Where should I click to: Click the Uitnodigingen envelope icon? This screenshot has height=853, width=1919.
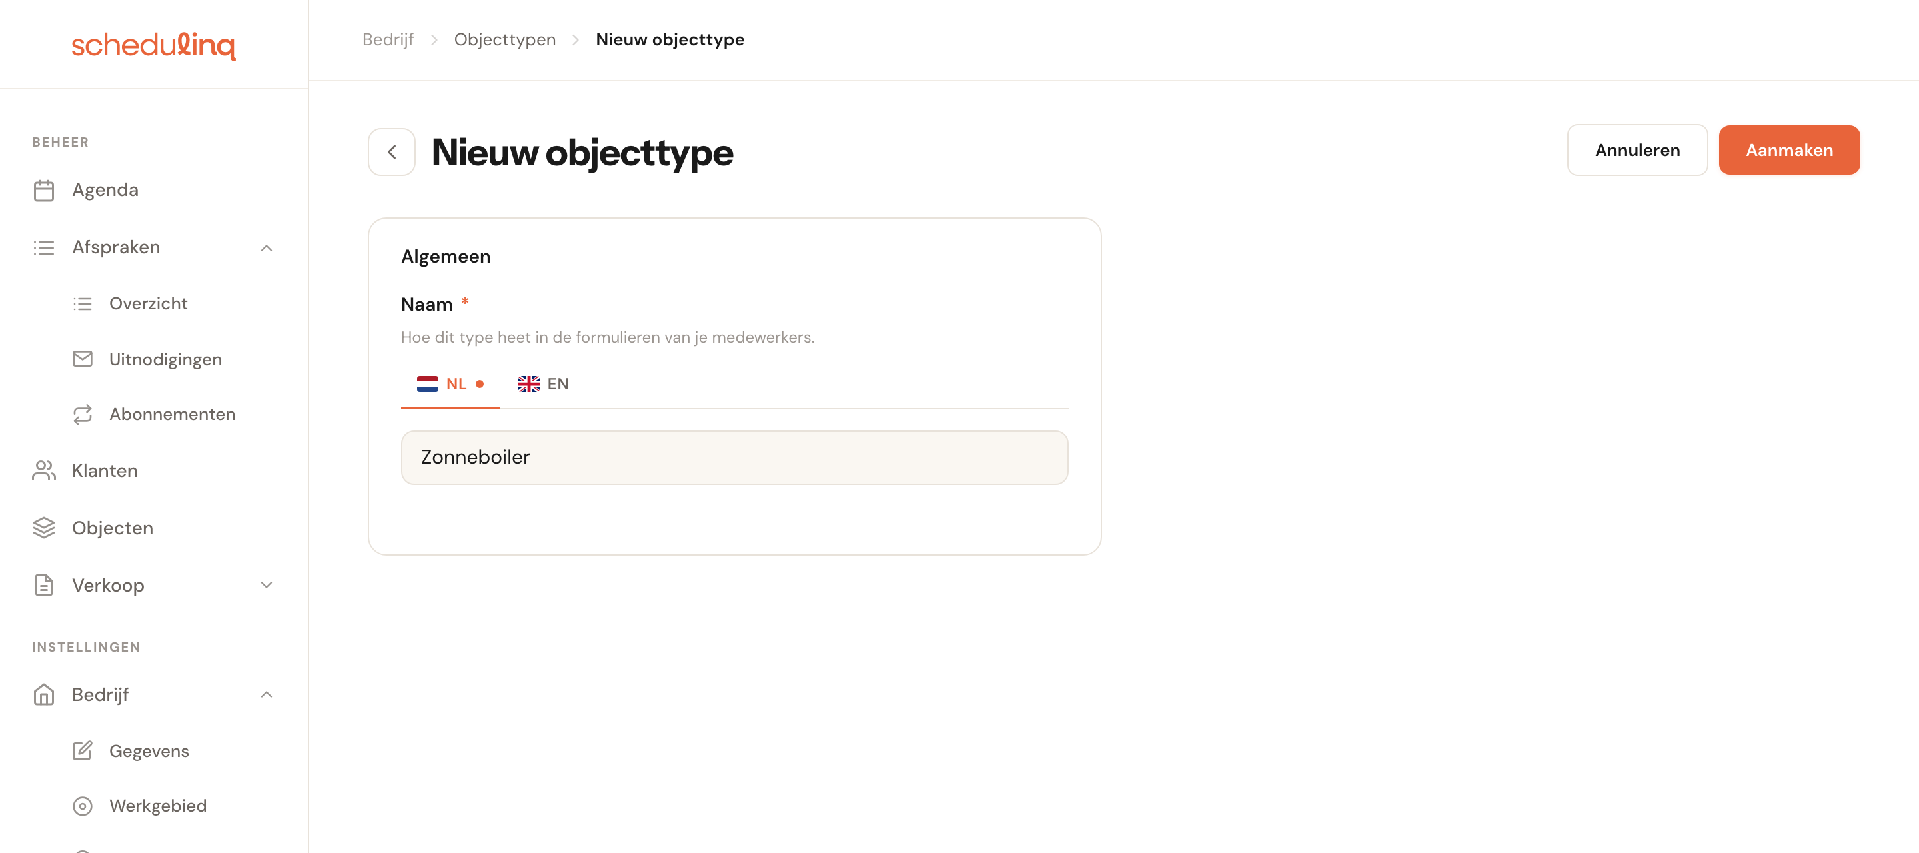click(x=83, y=359)
